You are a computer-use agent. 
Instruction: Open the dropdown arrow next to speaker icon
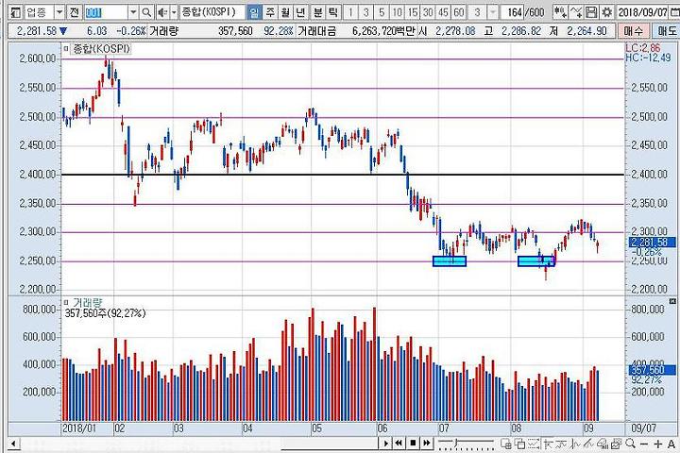(x=174, y=12)
